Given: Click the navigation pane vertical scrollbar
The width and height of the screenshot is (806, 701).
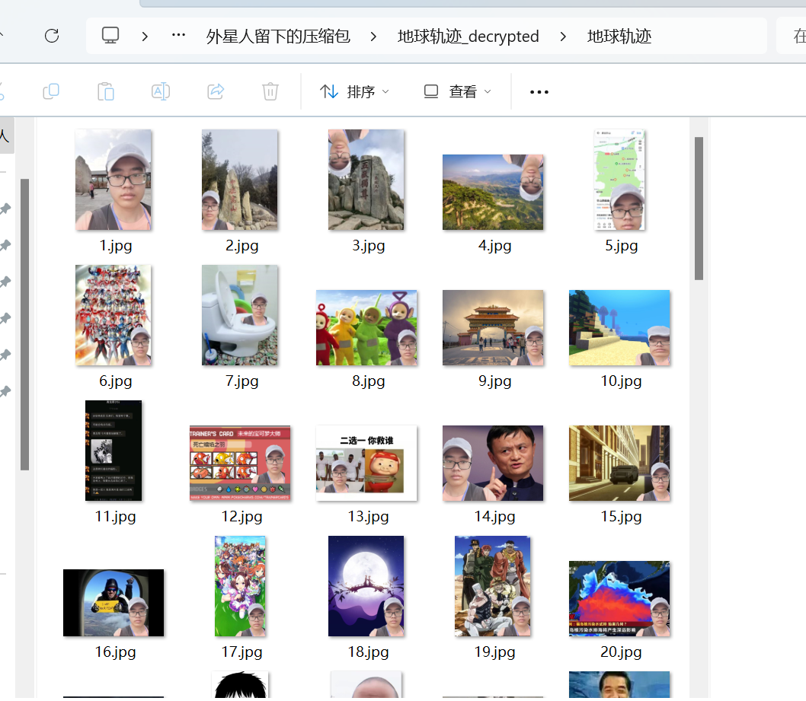Looking at the screenshot, I should [24, 324].
